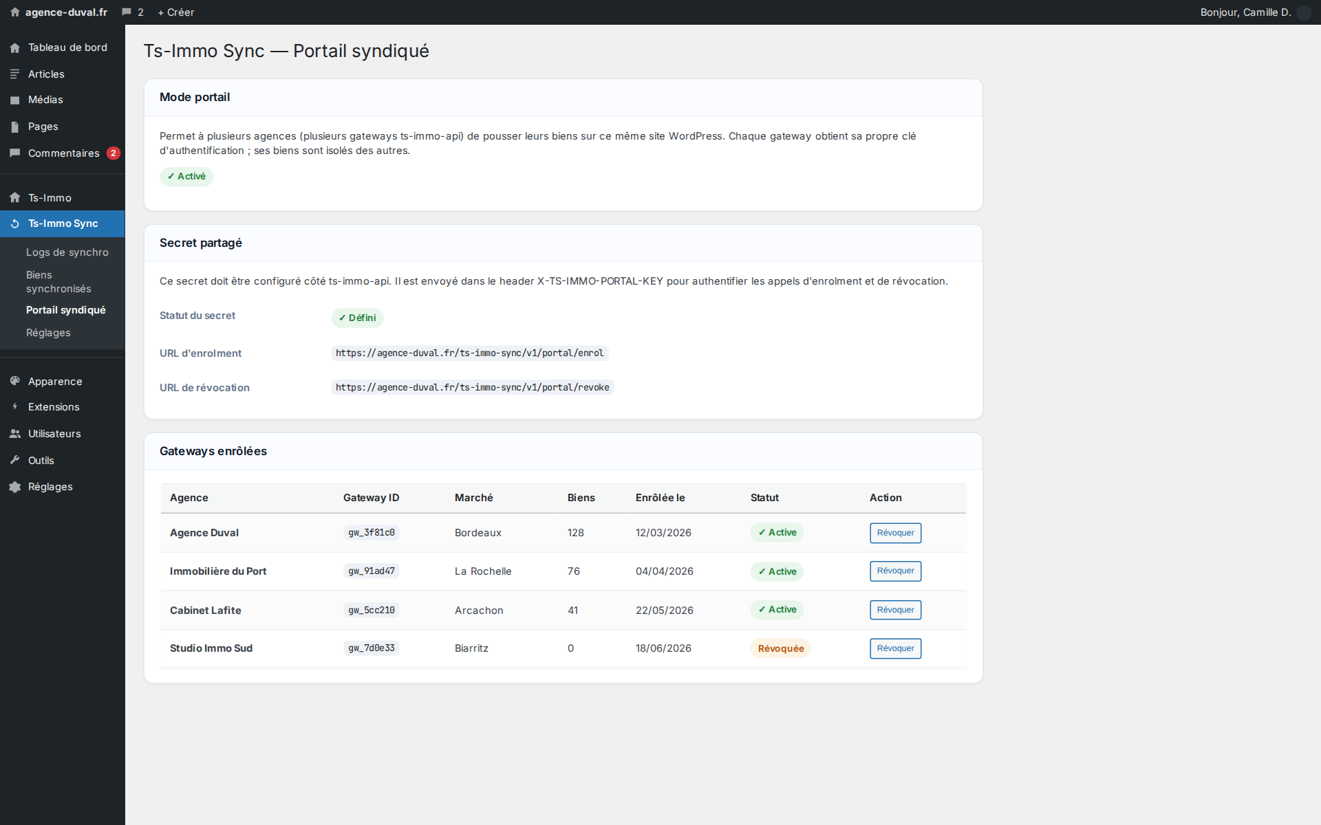Image resolution: width=1321 pixels, height=825 pixels.
Task: Revoke the Immobilière du Port gateway
Action: click(895, 571)
